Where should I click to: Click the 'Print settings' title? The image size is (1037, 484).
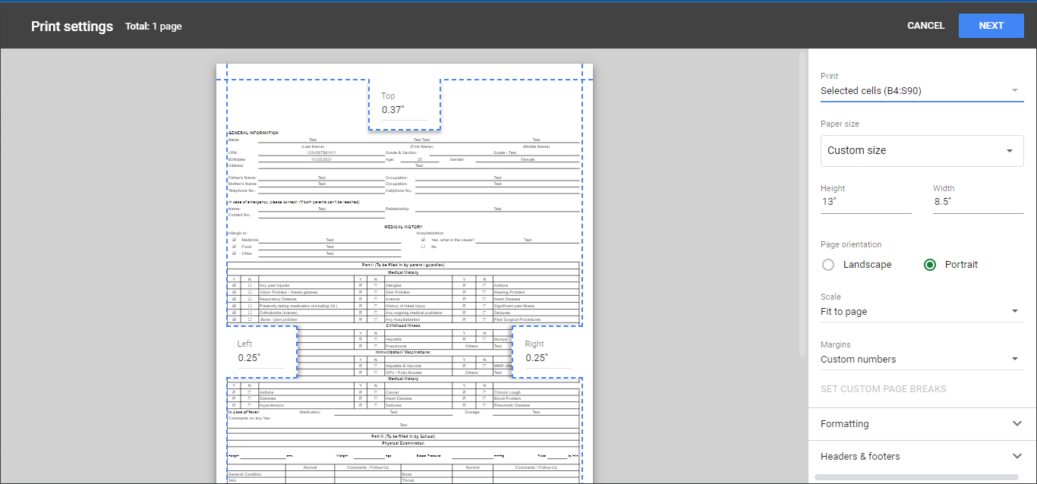point(72,27)
